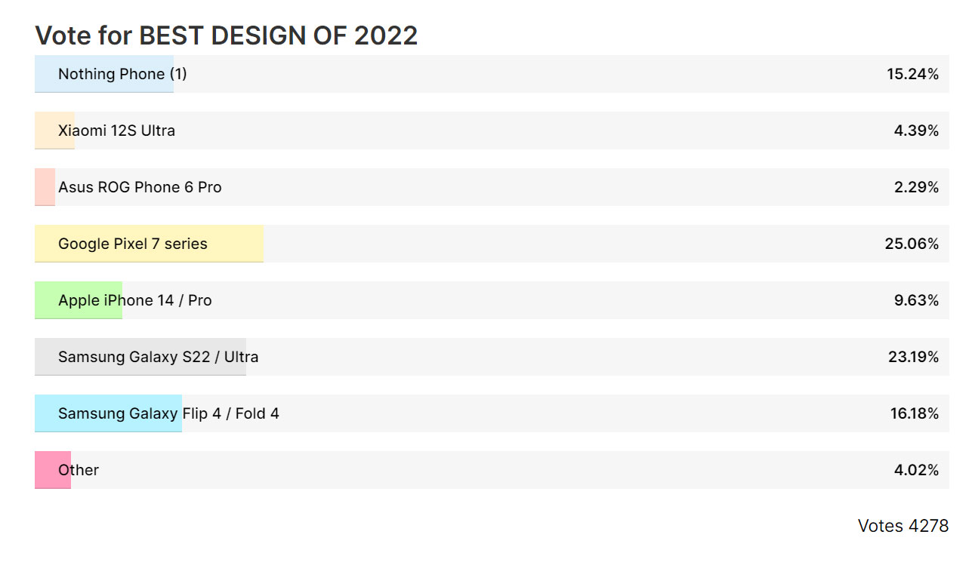Viewport: 978px width, 562px height.
Task: Click the 16.18% result value
Action: click(x=914, y=413)
